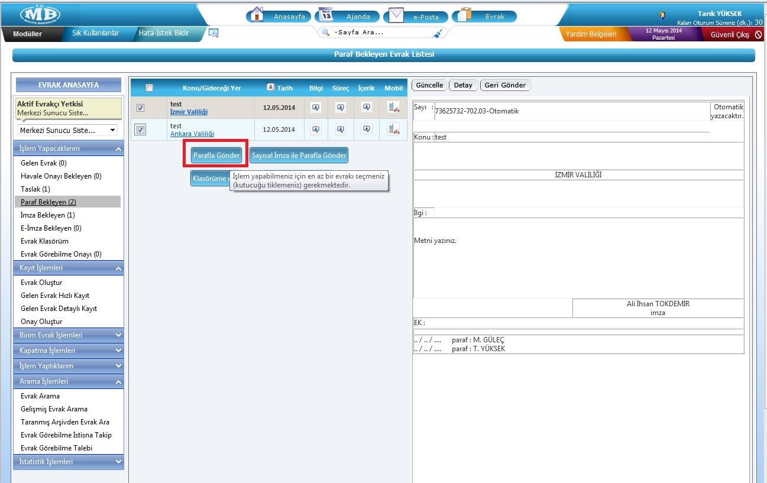
Task: Open E-İmza Bekleyen (0)
Action: coord(51,228)
